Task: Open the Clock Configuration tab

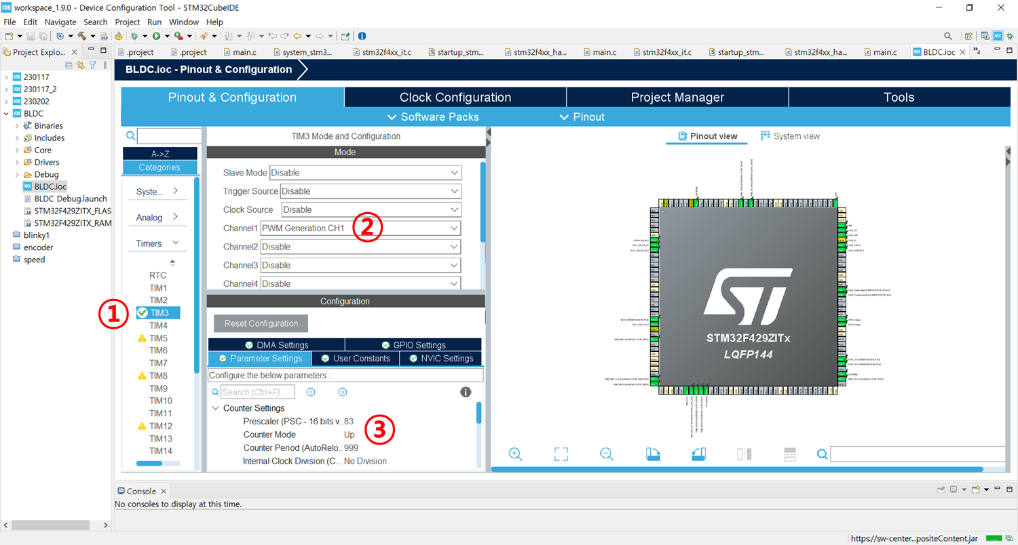Action: [455, 98]
